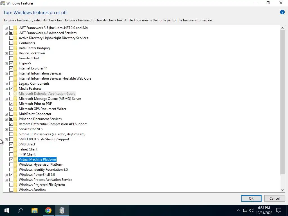This screenshot has height=216, width=288.
Task: Confirm changes with OK button
Action: [251, 198]
